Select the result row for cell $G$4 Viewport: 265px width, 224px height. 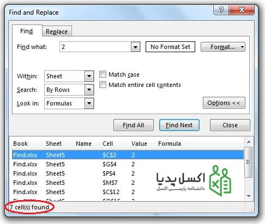point(128,164)
